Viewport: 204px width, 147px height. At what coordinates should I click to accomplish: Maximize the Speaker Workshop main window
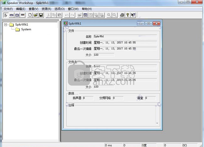pyautogui.click(x=188, y=2)
